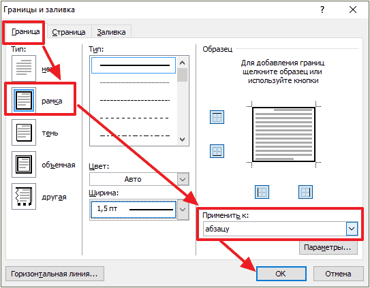The height and width of the screenshot is (288, 370).
Task: Toggle the top border button in preview
Action: pyautogui.click(x=217, y=117)
